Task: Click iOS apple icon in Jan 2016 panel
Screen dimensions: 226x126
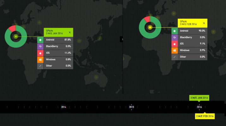Action: (x=40, y=53)
